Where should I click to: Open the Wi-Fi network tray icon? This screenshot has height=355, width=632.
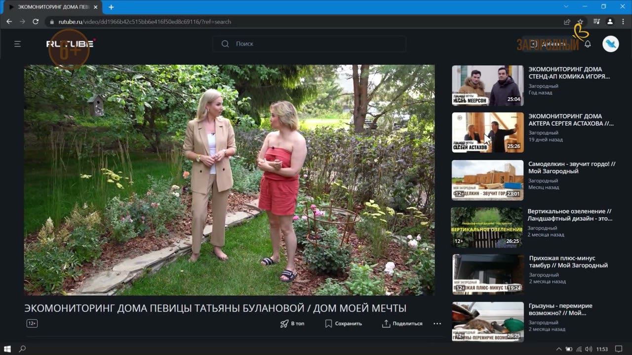coord(579,349)
